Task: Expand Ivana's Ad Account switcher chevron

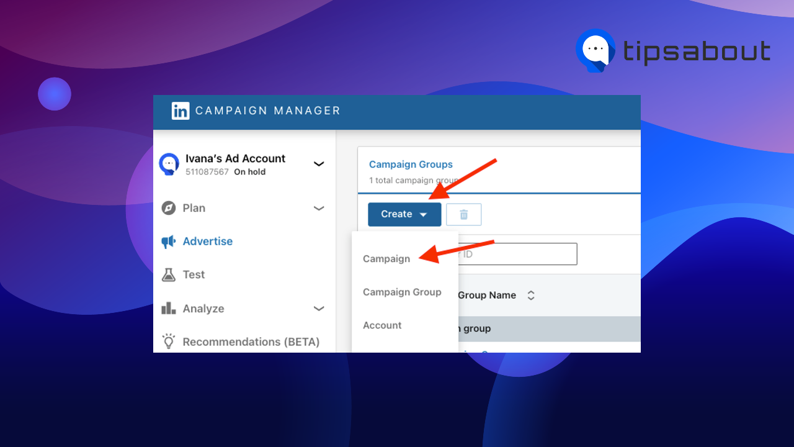Action: (x=319, y=164)
